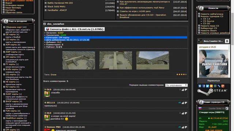Open 'Обратная связь' menu item
Image resolution: width=234 pixels, height=131 pixels.
14,12
